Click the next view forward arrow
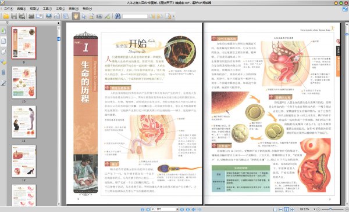 coord(200,209)
